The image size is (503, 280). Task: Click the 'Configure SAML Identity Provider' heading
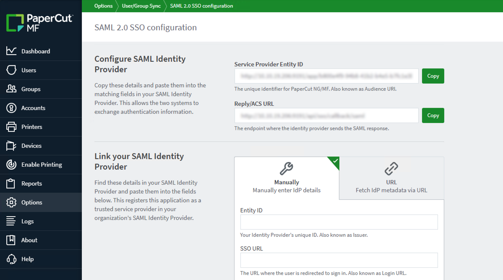140,64
